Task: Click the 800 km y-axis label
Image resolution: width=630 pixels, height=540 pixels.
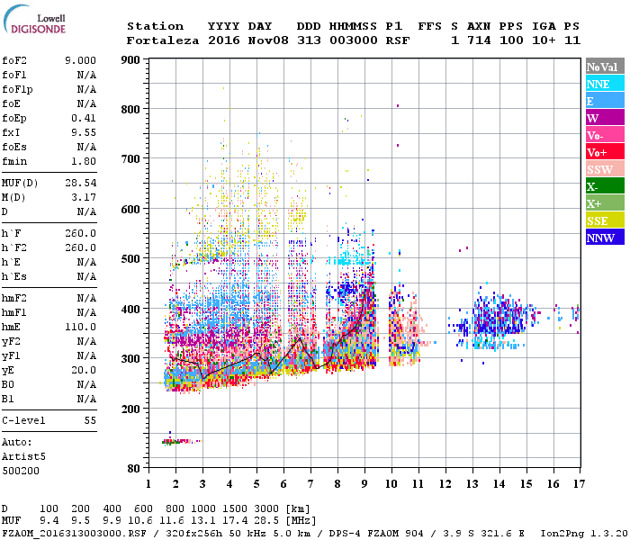Action: pos(130,109)
